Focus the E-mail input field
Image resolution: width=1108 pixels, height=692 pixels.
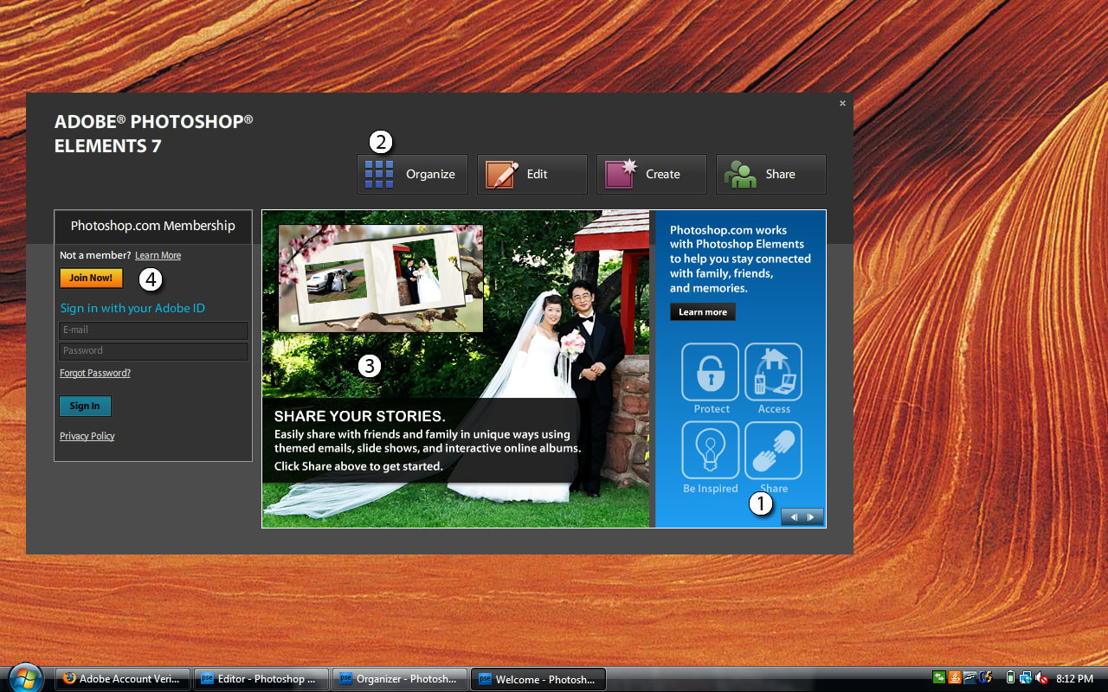point(153,330)
